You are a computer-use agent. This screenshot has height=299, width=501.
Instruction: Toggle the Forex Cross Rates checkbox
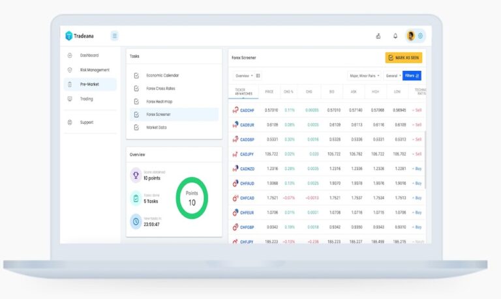pos(136,89)
